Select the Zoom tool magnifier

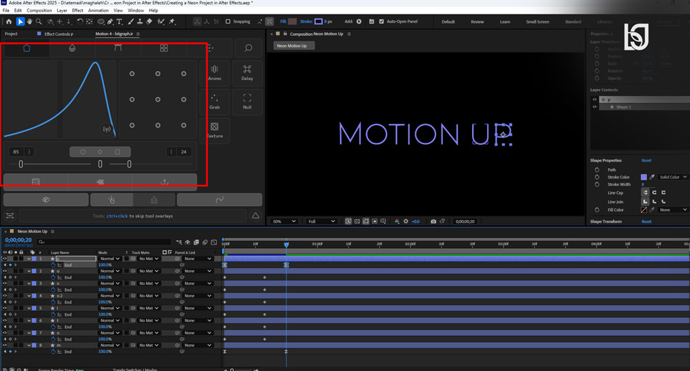[x=39, y=21]
